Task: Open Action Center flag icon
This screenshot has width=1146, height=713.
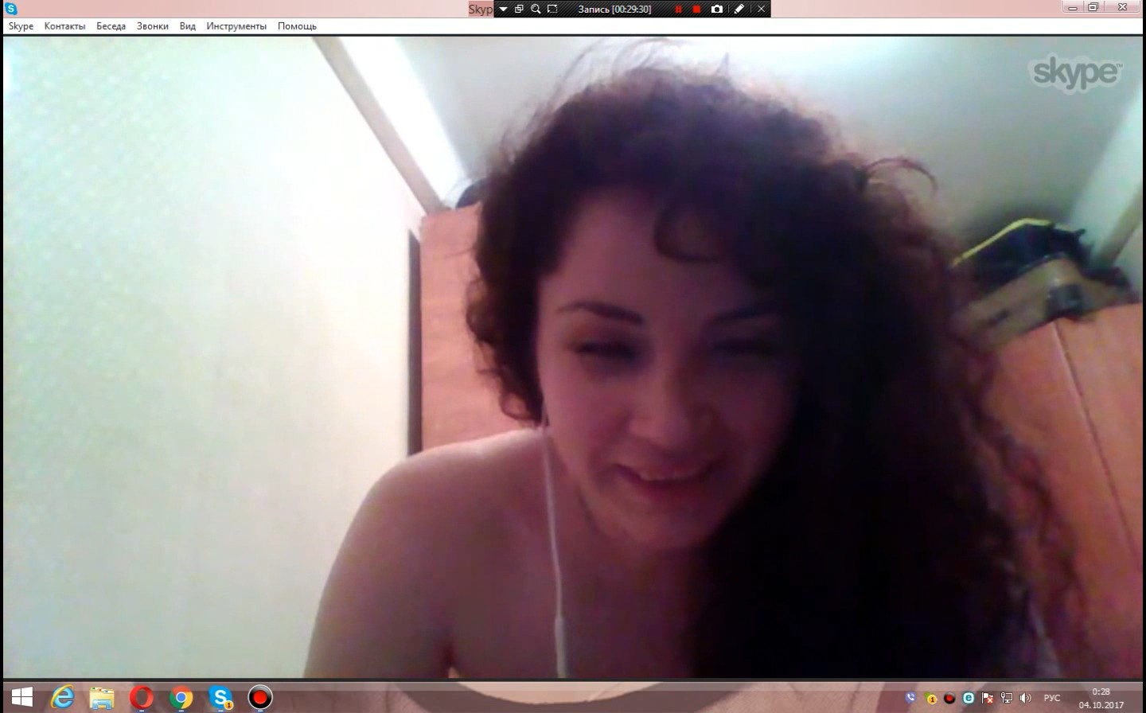Action: click(988, 698)
